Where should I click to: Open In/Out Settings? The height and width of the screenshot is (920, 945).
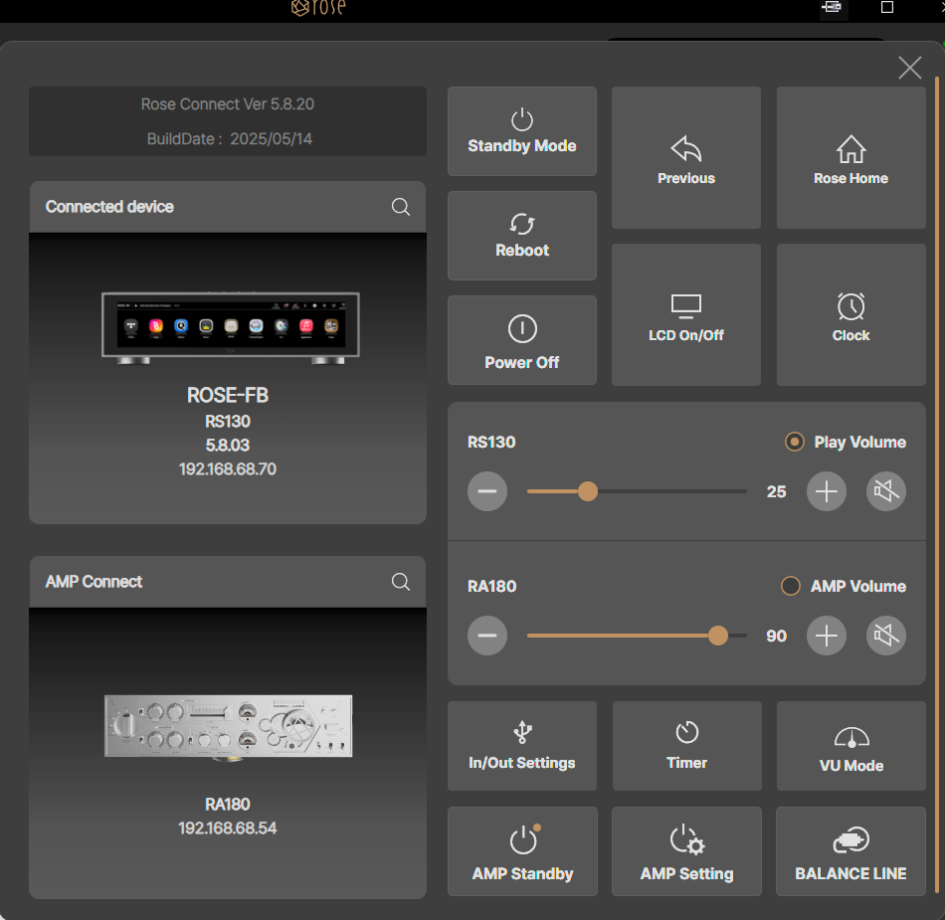pyautogui.click(x=522, y=746)
